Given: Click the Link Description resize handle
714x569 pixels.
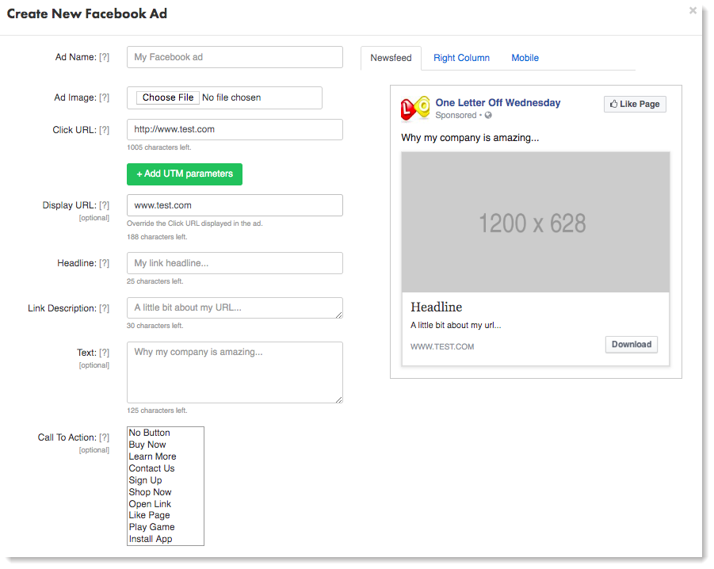Looking at the screenshot, I should coord(339,315).
